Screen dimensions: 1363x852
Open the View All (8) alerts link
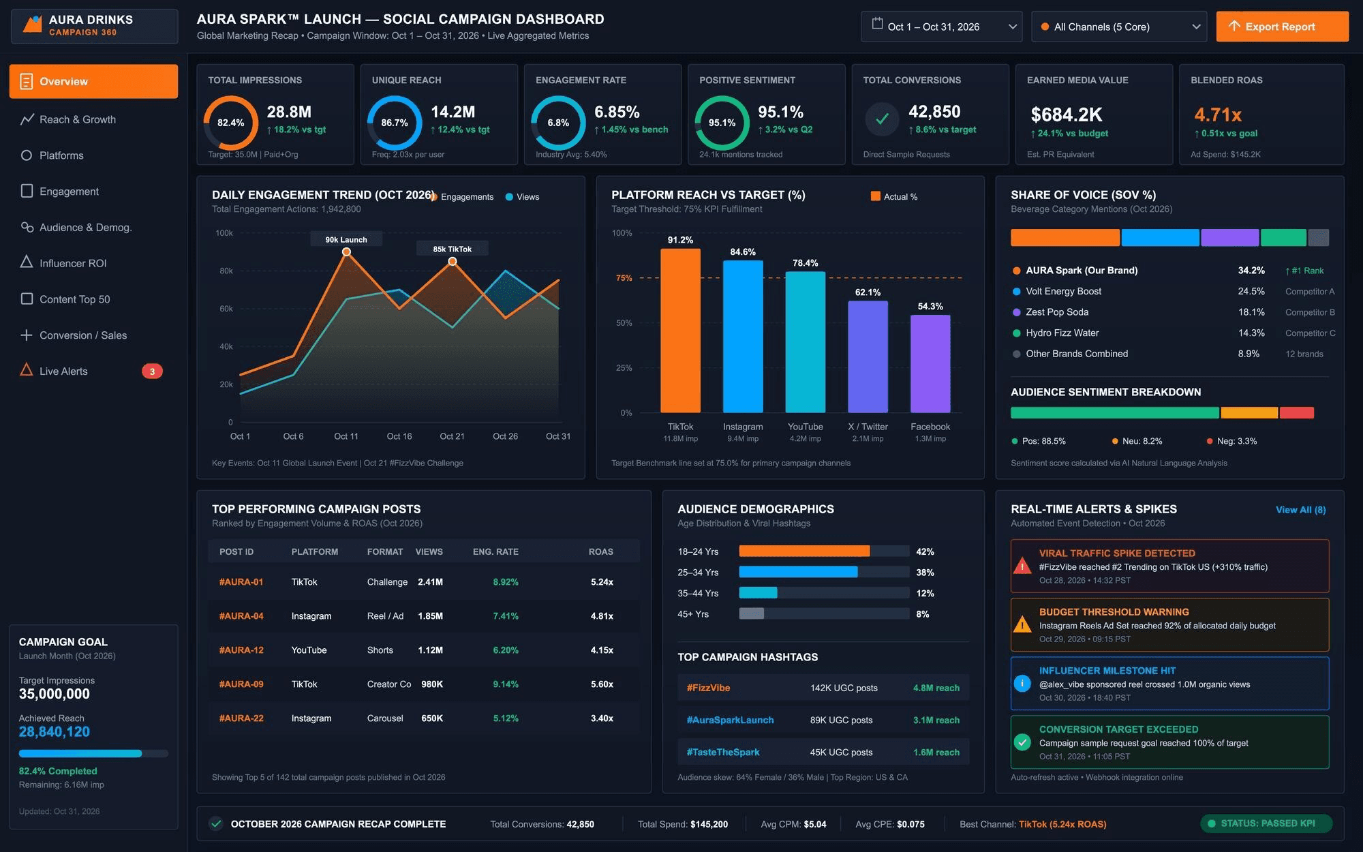[1300, 510]
